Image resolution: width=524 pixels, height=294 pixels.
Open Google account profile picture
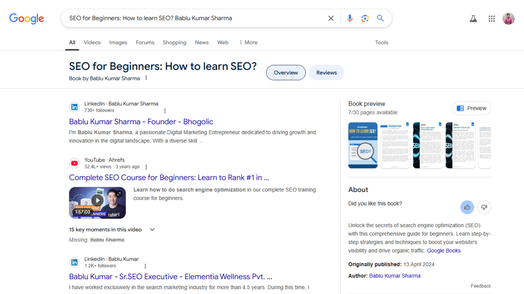click(508, 19)
